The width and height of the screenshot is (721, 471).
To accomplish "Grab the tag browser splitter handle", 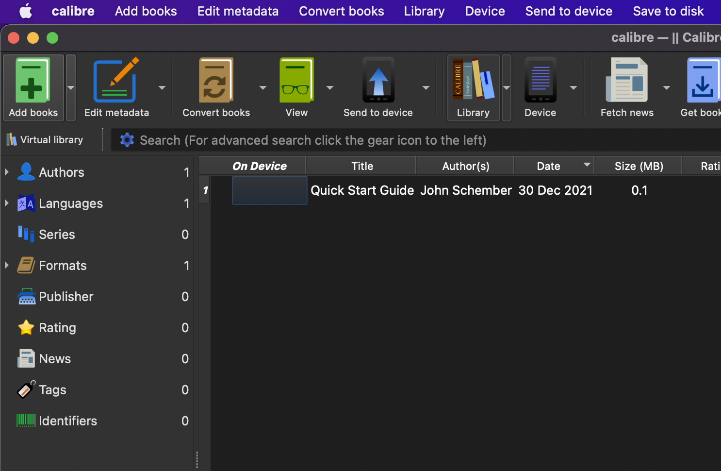I will tap(197, 459).
